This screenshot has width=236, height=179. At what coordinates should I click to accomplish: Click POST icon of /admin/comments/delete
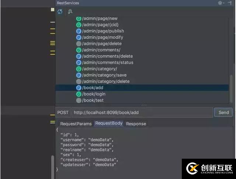click(79, 56)
